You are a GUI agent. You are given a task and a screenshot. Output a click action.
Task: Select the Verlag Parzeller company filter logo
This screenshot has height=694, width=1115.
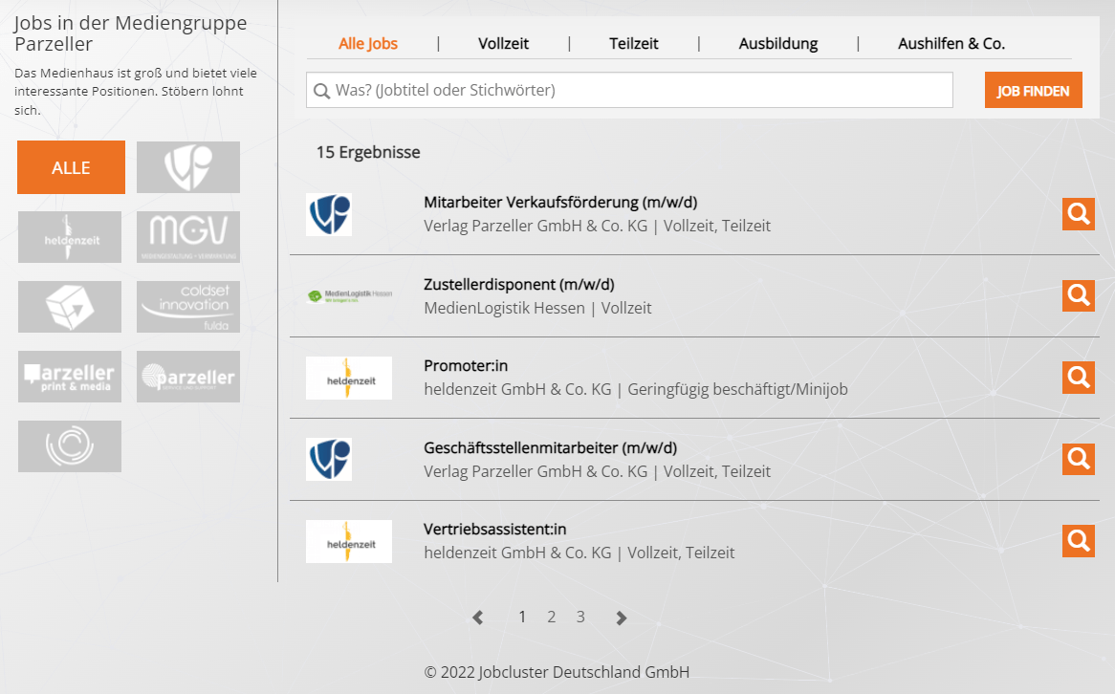[187, 166]
